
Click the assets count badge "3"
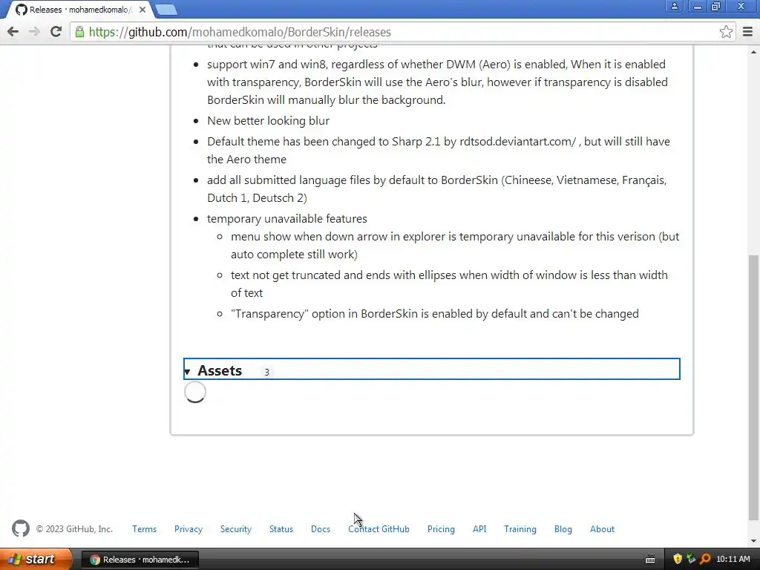266,373
